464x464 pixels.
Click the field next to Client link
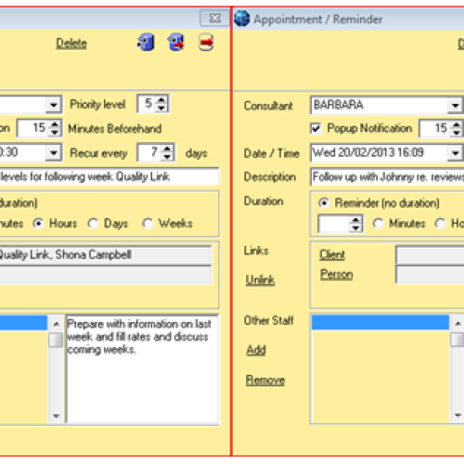pos(430,255)
